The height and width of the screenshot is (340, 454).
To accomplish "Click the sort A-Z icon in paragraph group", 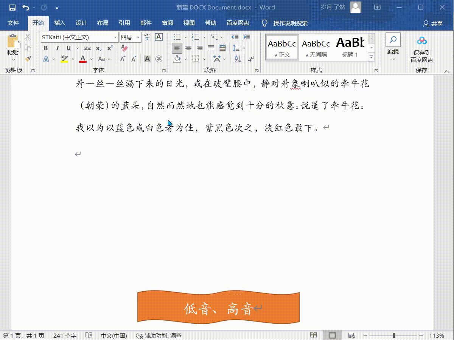I will click(x=238, y=59).
